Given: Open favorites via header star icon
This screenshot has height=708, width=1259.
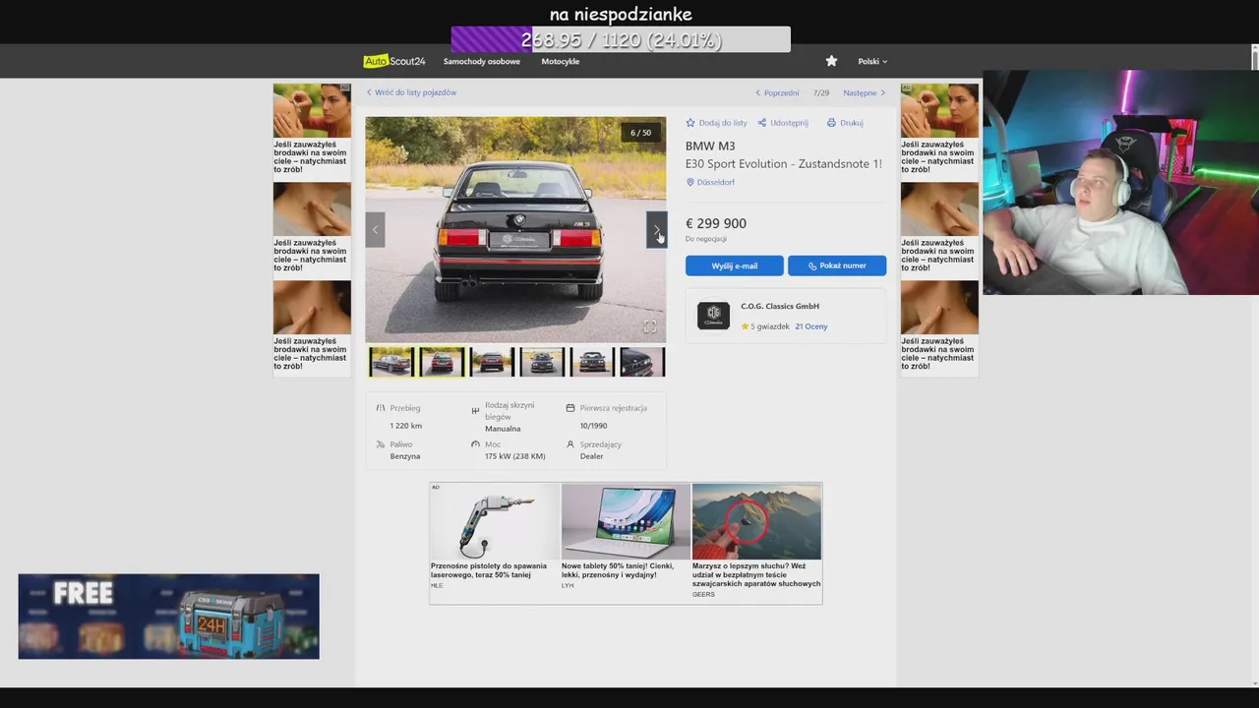Looking at the screenshot, I should (x=831, y=61).
